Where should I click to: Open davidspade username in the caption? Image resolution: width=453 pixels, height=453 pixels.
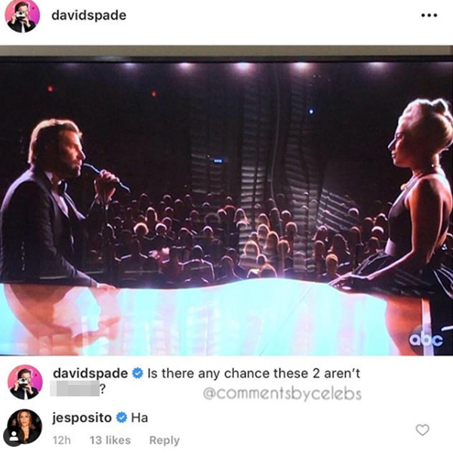tap(90, 373)
